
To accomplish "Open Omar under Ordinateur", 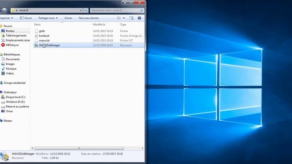I will click(x=9, y=111).
